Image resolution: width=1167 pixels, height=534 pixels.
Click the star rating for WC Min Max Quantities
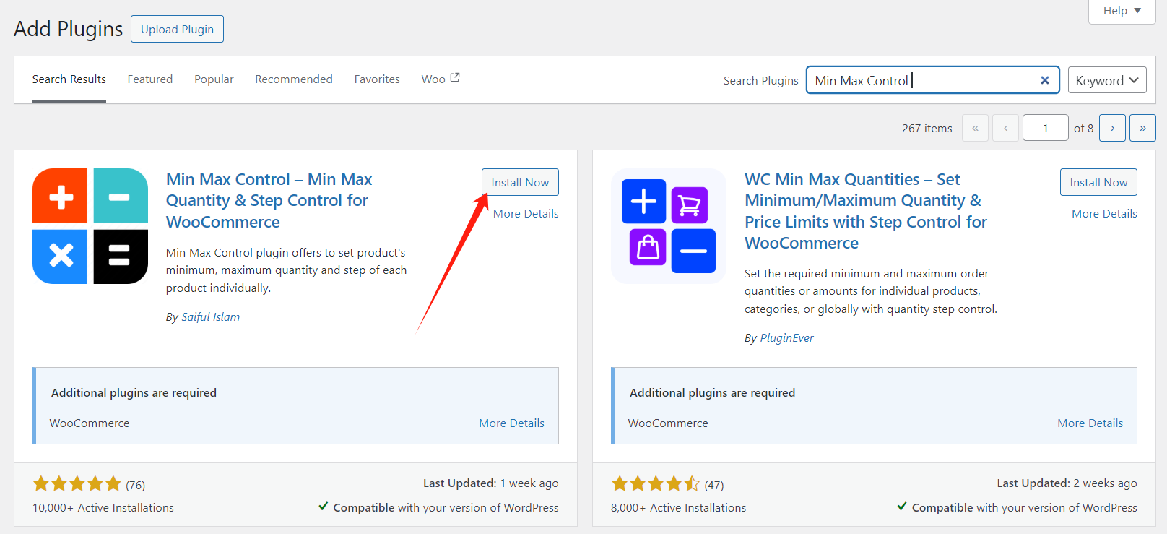(x=656, y=484)
